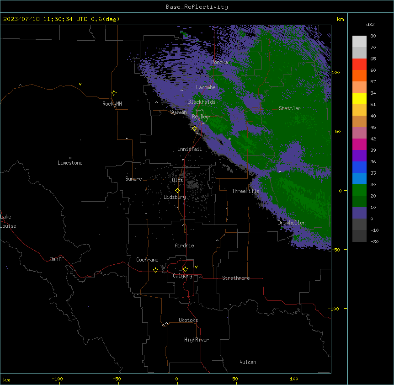The width and height of the screenshot is (394, 385).
Task: Click the yellow V marker northwest of RockyMH
Action: (80, 84)
